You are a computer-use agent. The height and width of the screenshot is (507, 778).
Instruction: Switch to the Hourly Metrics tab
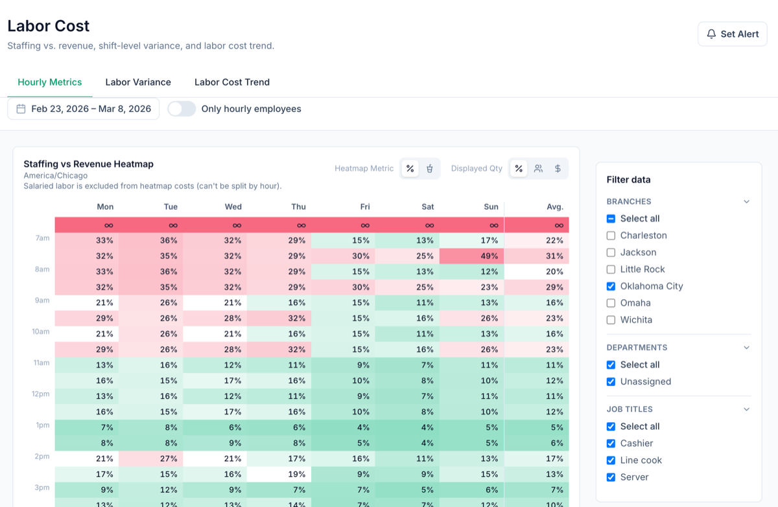[50, 82]
